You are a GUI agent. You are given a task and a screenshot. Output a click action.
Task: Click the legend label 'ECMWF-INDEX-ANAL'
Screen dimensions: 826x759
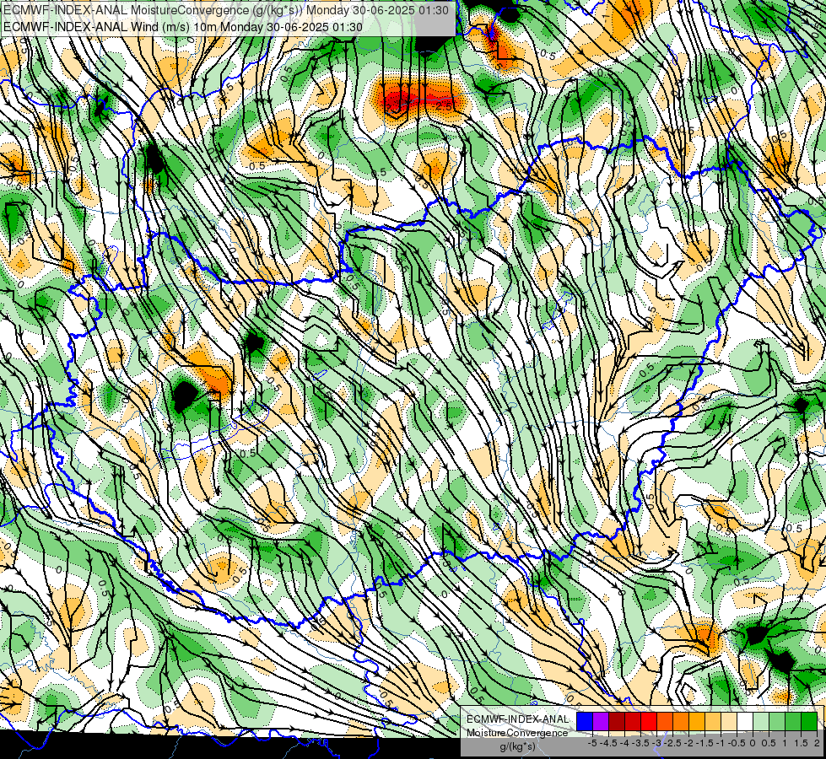pyautogui.click(x=517, y=719)
